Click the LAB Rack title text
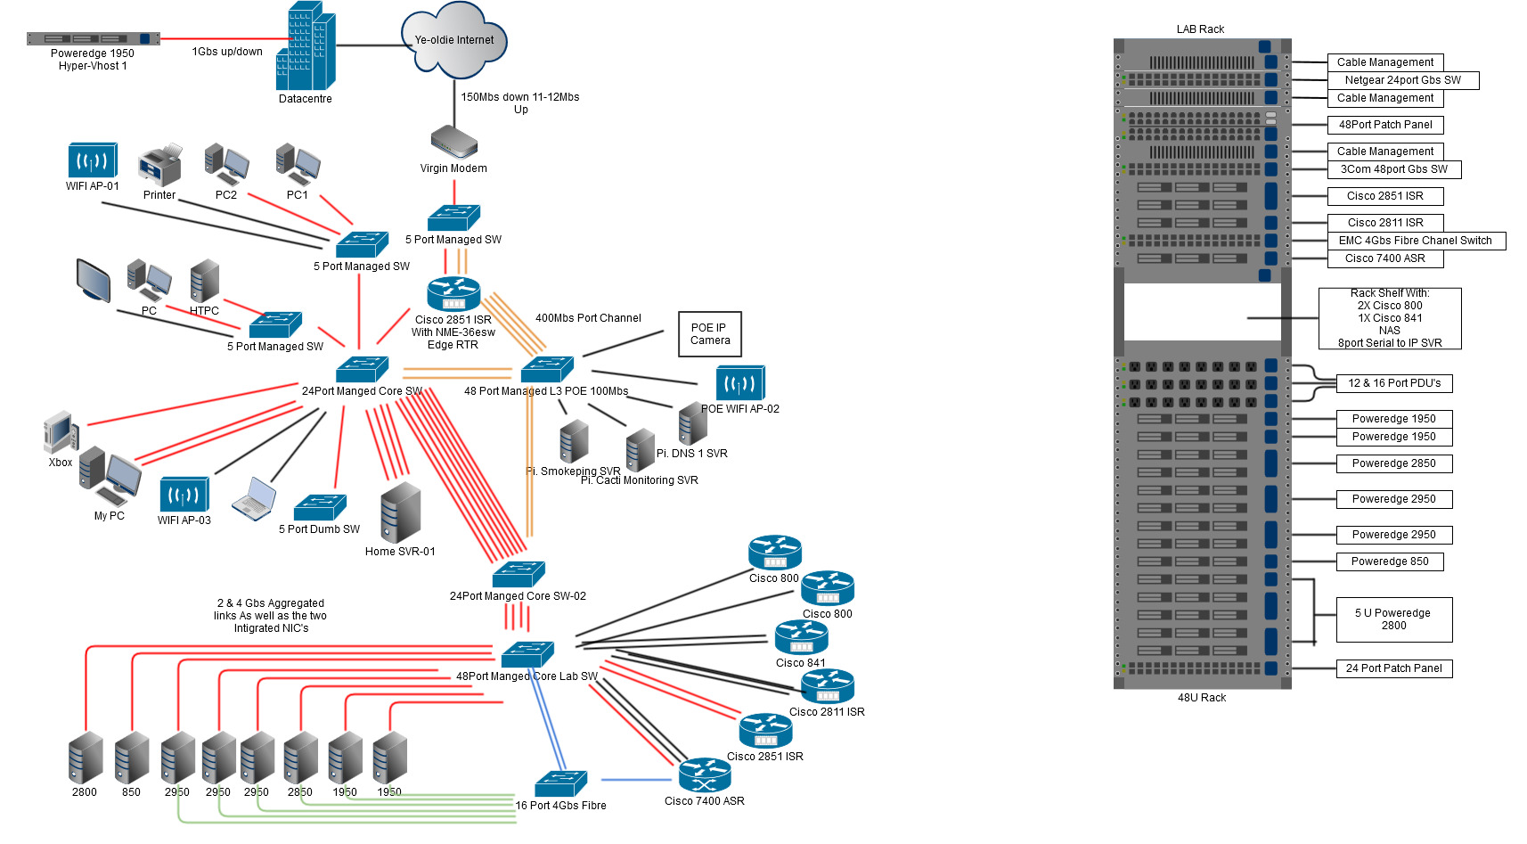 pyautogui.click(x=1200, y=29)
